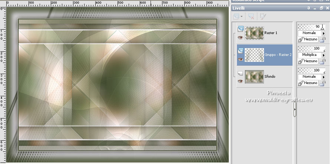Click the Sfondo layer type icon

240,73
